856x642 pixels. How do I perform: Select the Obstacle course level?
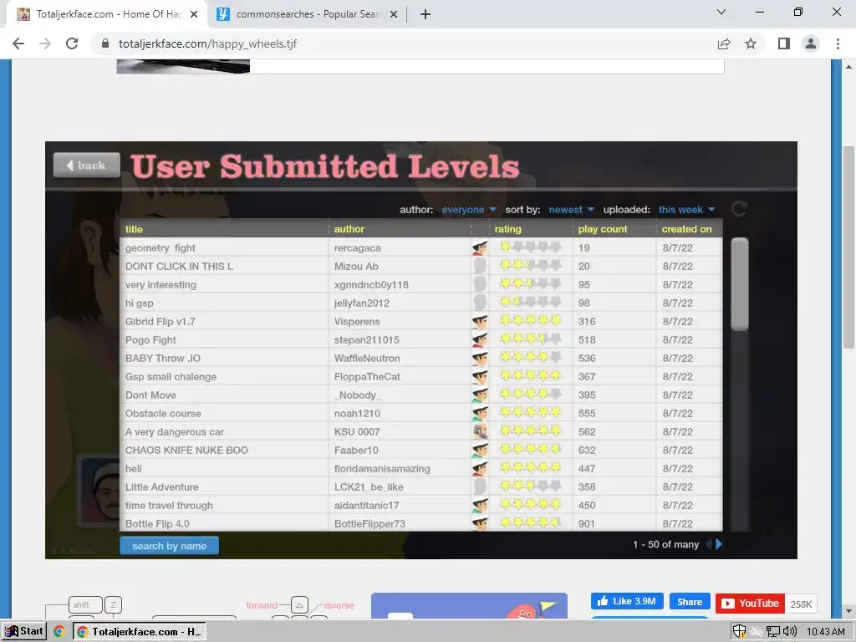[421, 413]
